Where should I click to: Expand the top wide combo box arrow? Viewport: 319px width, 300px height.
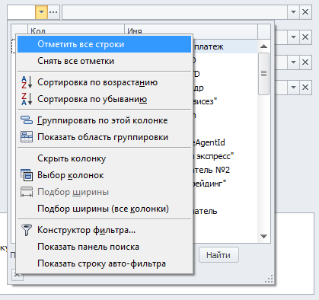click(293, 12)
